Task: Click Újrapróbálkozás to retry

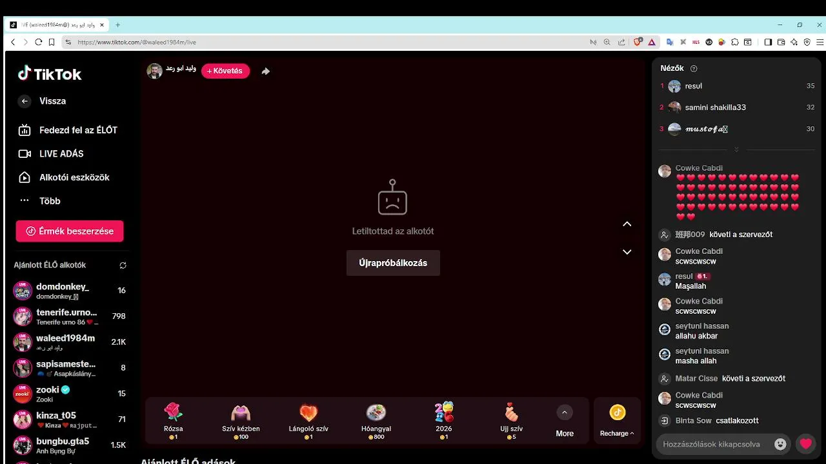Action: [x=393, y=263]
